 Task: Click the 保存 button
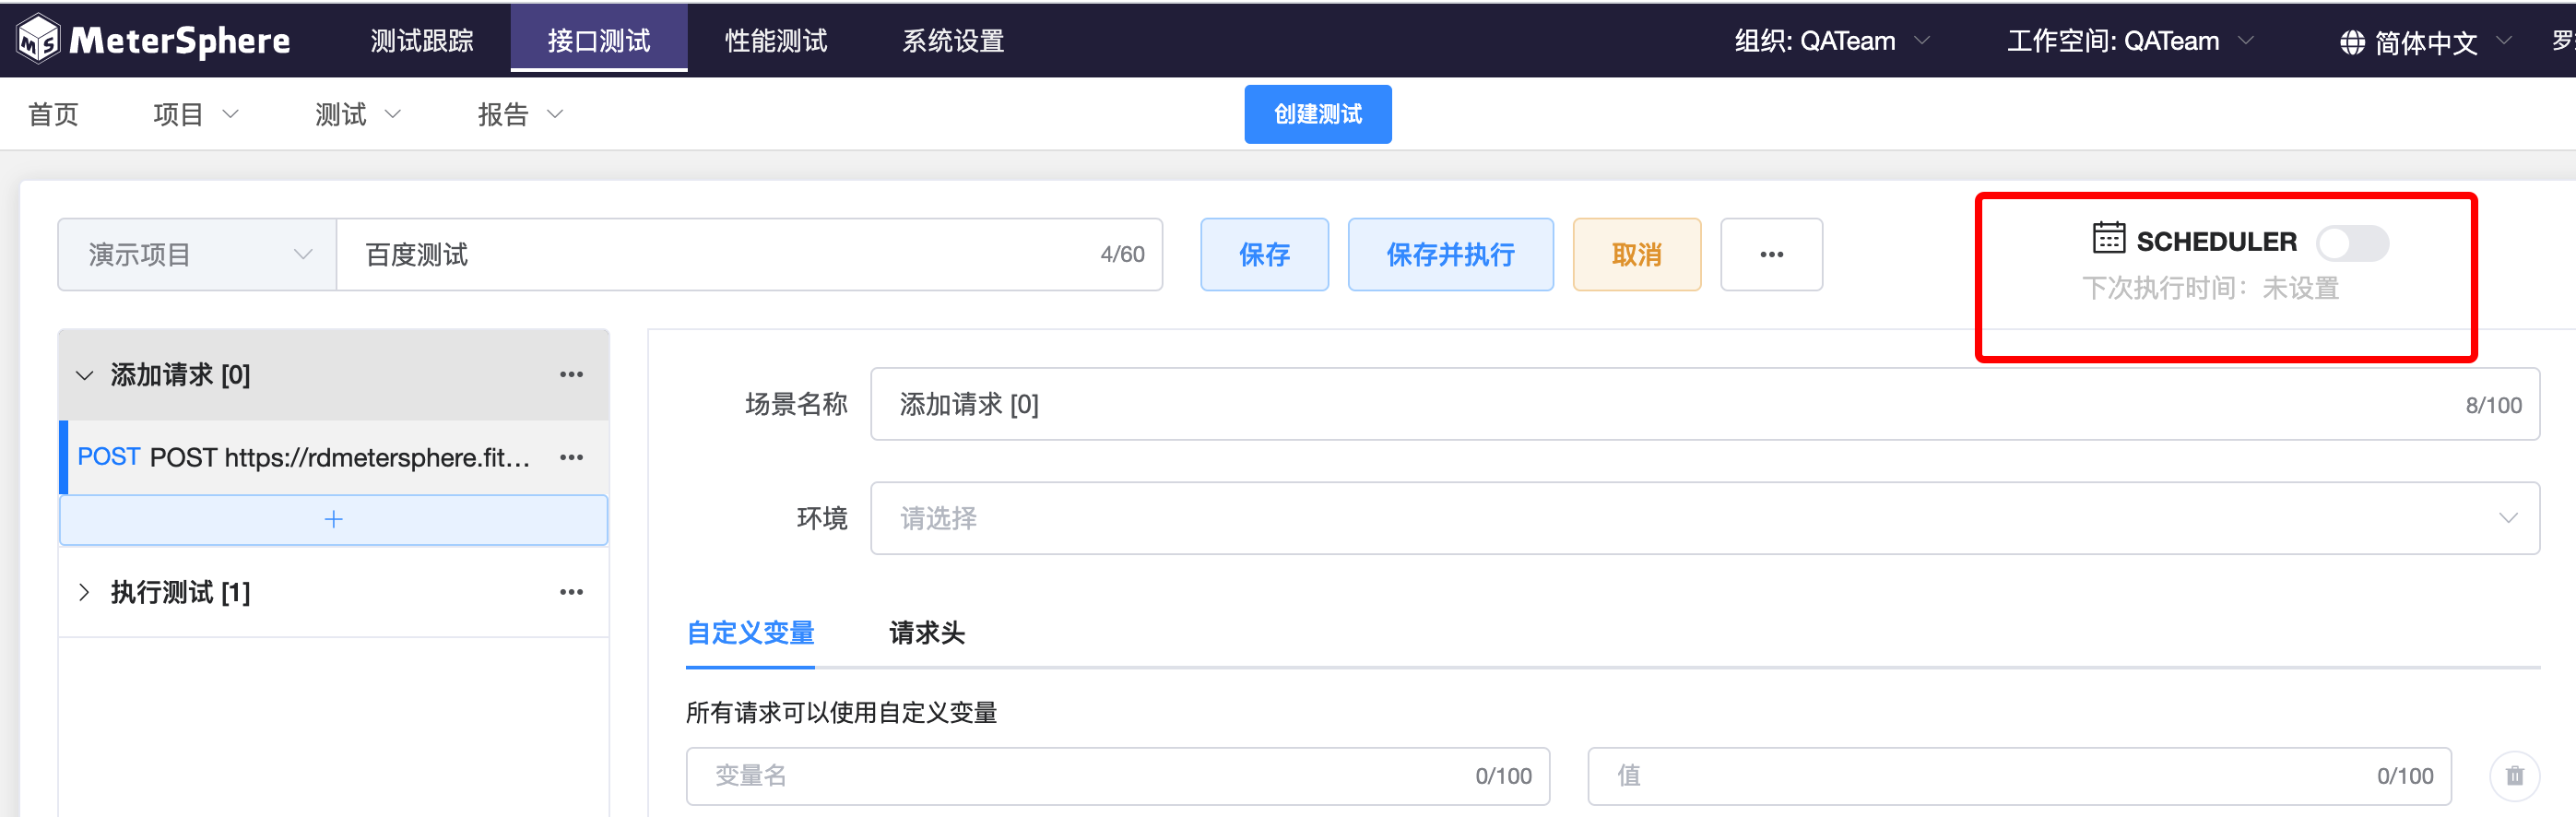pyautogui.click(x=1264, y=255)
